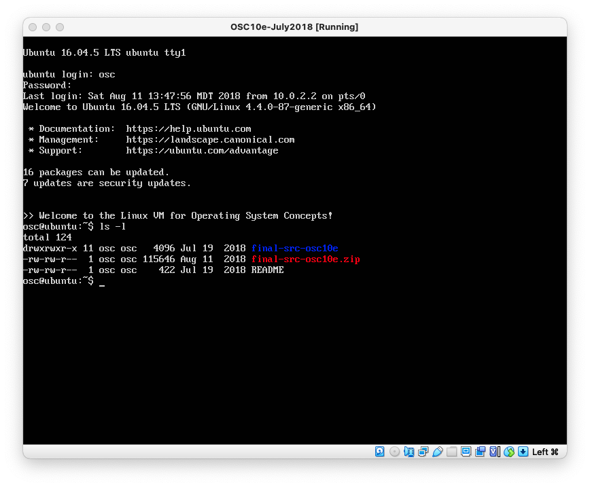Click 'ubuntu login: osc' line
The height and width of the screenshot is (487, 590).
click(69, 75)
